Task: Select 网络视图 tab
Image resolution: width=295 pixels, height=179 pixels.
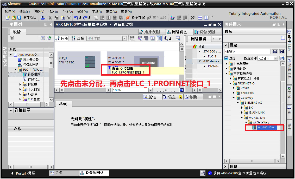Action: 179,32
